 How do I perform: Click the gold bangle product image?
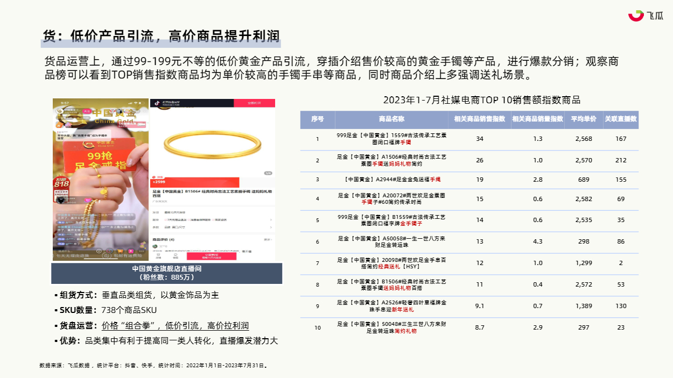point(213,144)
